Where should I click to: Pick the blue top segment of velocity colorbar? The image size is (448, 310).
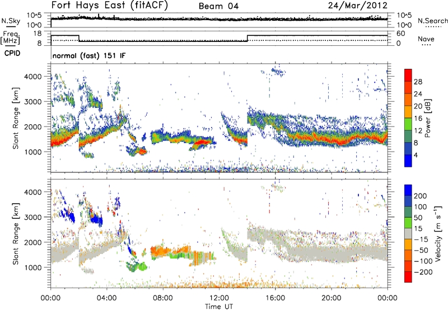coord(408,190)
